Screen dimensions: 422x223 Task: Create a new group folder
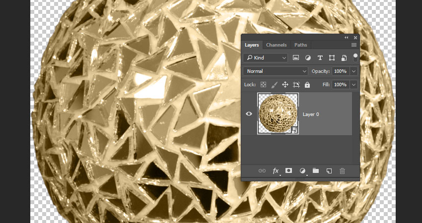click(316, 170)
